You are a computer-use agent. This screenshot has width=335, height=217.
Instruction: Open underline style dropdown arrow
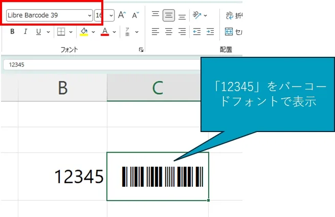coord(48,32)
